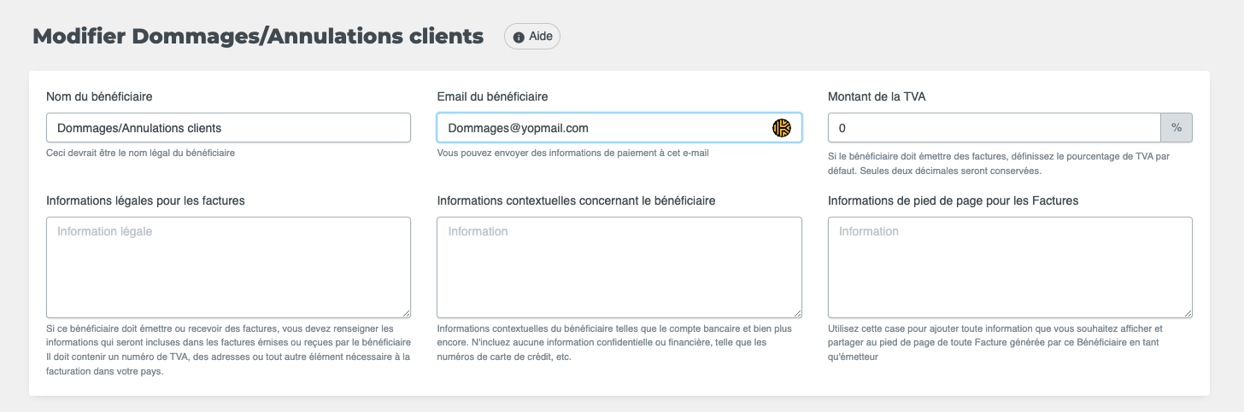The width and height of the screenshot is (1244, 412).
Task: Click the hint text below the email field
Action: [x=572, y=154]
